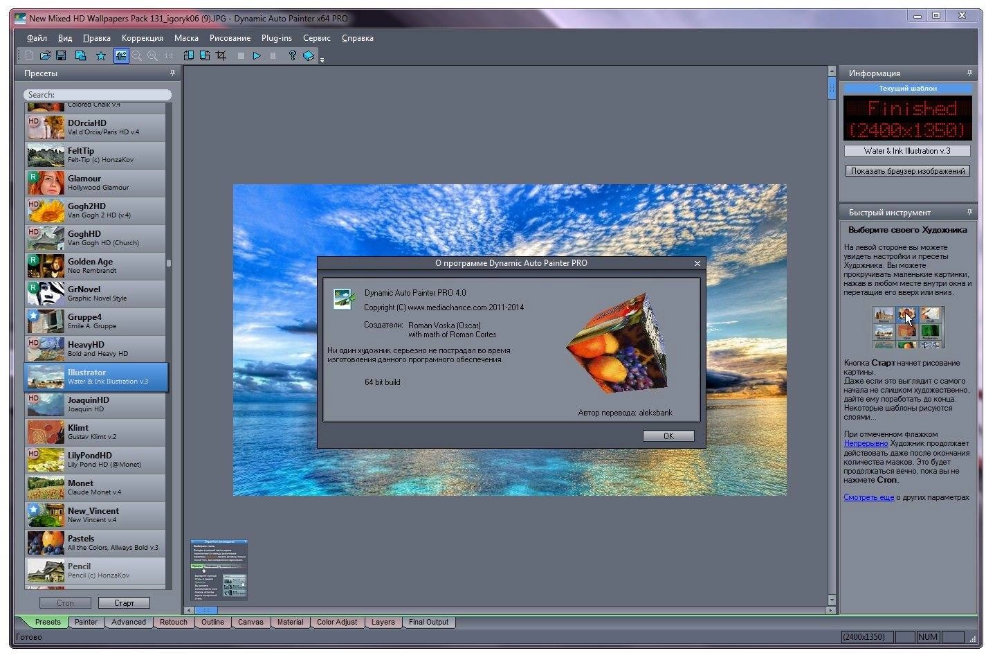
Task: Pin the Быстрый инструмент panel
Action: click(x=969, y=212)
